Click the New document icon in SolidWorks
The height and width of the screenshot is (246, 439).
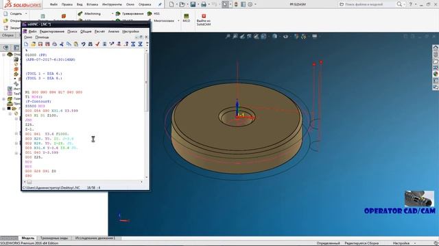click(x=171, y=4)
